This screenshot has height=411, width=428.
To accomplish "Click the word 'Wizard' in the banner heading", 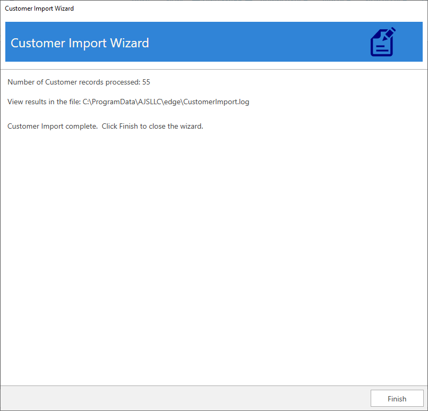I will [130, 43].
